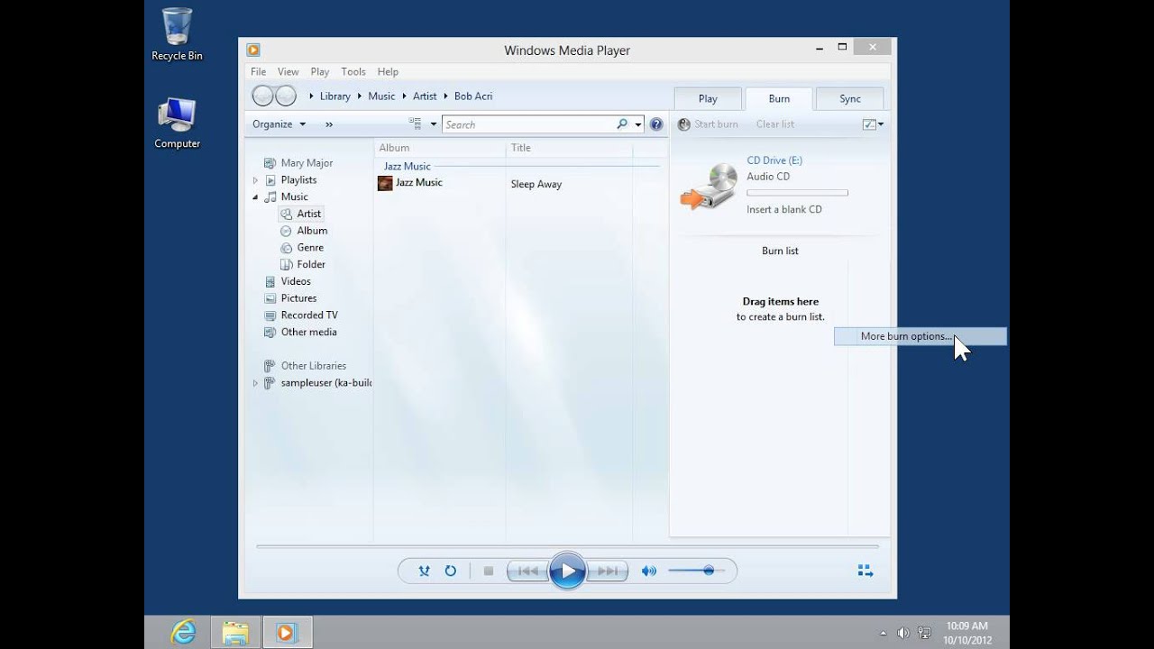Open the File menu
The image size is (1154, 649).
[x=258, y=72]
